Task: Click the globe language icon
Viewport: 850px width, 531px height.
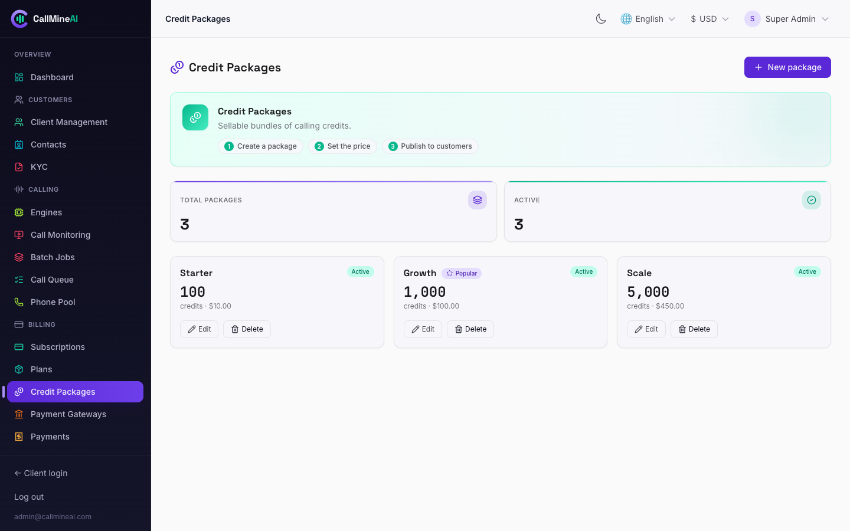Action: (626, 19)
